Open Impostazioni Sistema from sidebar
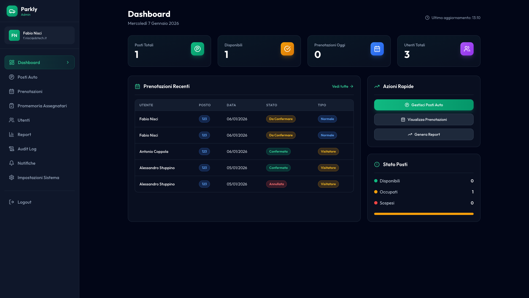This screenshot has width=529, height=298. (x=38, y=178)
